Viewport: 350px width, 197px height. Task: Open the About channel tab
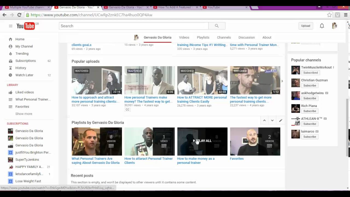pos(267,37)
